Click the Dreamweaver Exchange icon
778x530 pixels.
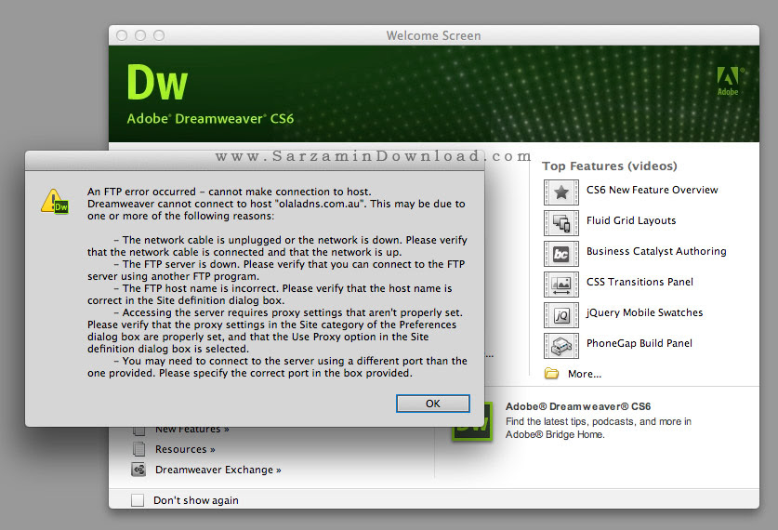(138, 470)
